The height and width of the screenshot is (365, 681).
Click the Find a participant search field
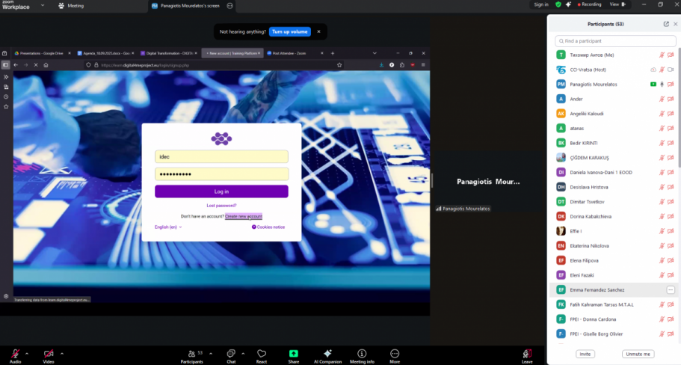(x=617, y=40)
